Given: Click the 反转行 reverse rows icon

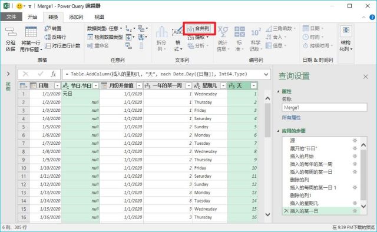Looking at the screenshot, I should tap(48, 37).
